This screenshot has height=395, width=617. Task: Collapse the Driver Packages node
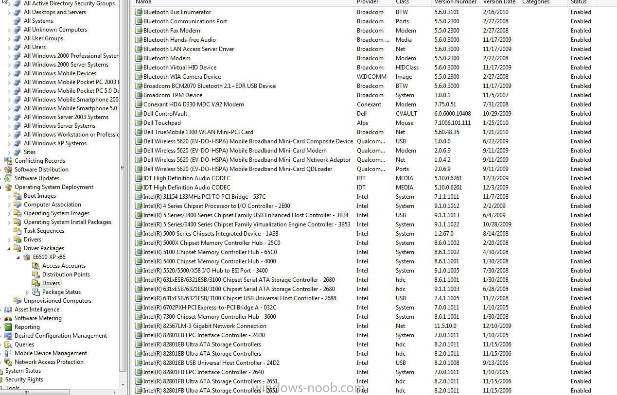[9, 248]
